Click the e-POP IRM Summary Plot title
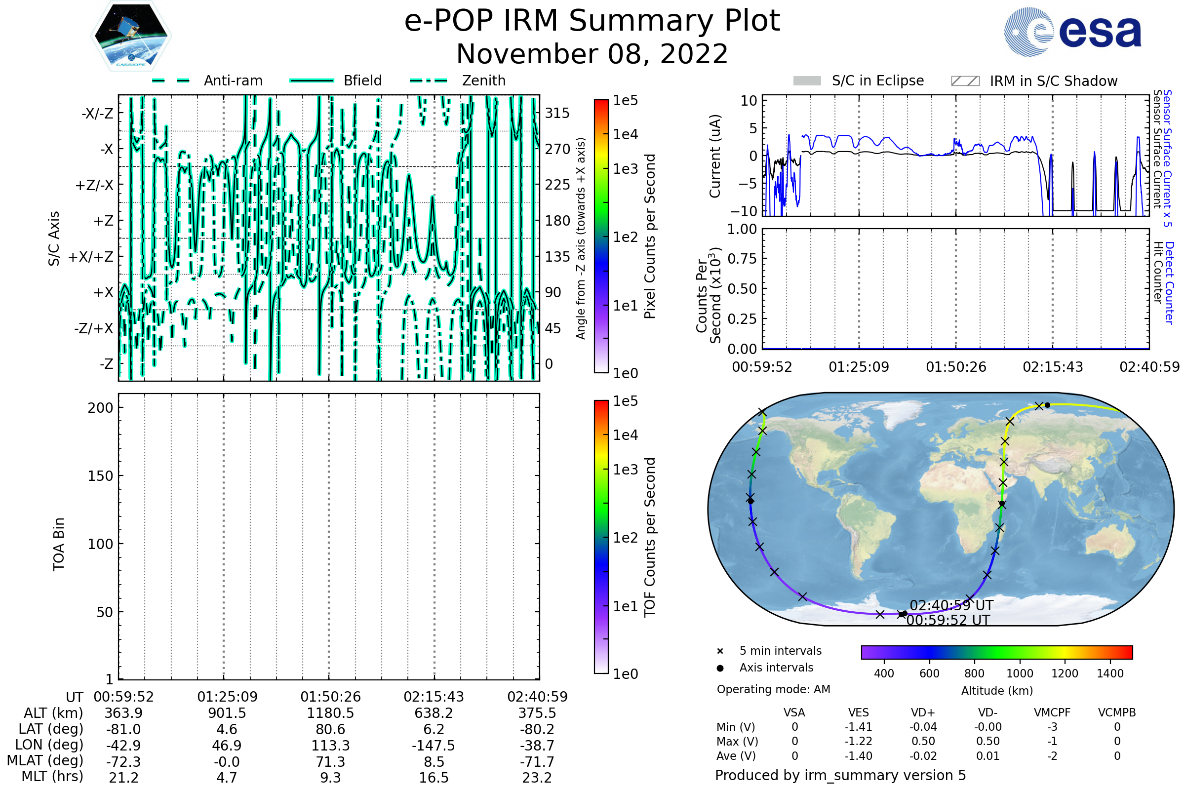Viewport: 1185px width, 790px height. (x=592, y=21)
